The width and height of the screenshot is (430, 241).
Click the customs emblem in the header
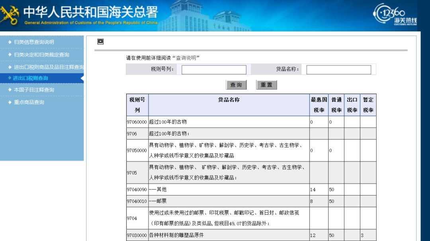(x=10, y=15)
